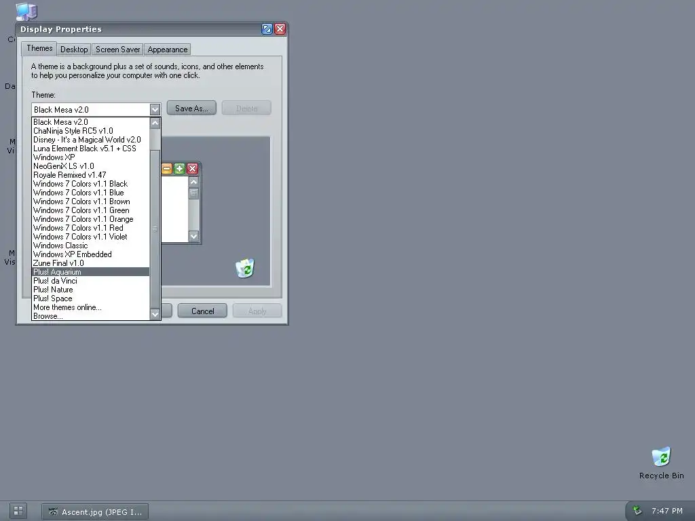Image resolution: width=695 pixels, height=521 pixels.
Task: Click the system tray network icon
Action: point(637,510)
